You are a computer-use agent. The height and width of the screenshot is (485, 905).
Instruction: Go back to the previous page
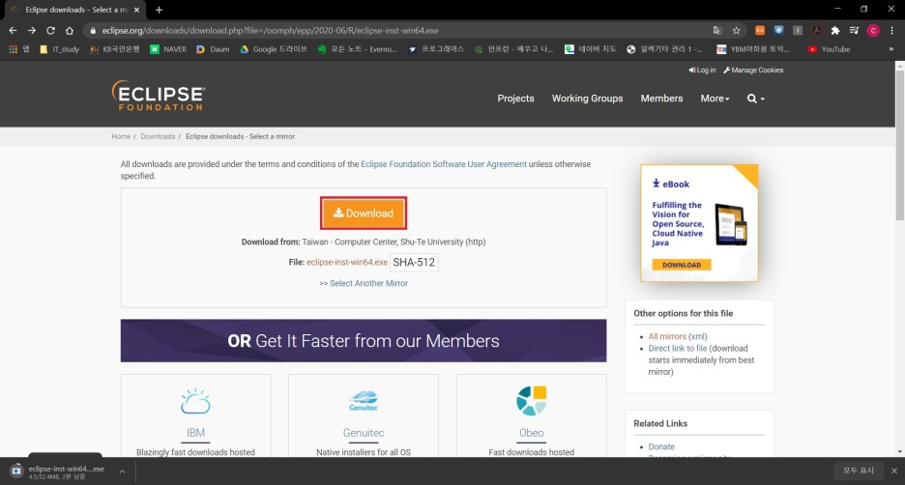[x=13, y=31]
